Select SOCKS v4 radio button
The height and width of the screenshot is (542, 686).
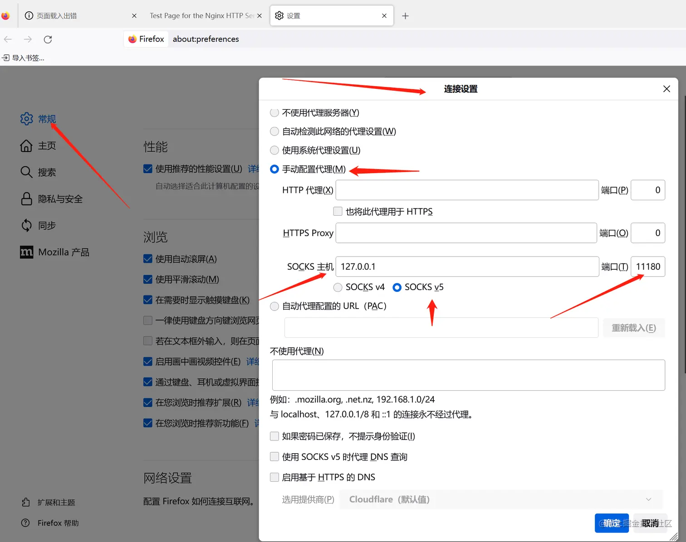[x=338, y=287]
